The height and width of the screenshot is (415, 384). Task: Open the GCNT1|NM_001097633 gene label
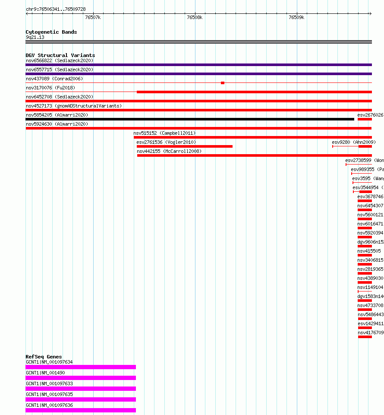coord(49,383)
